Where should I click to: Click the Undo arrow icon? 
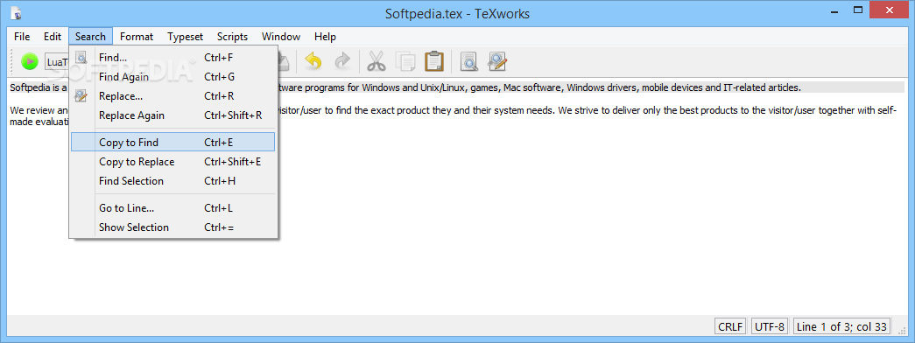click(x=314, y=60)
